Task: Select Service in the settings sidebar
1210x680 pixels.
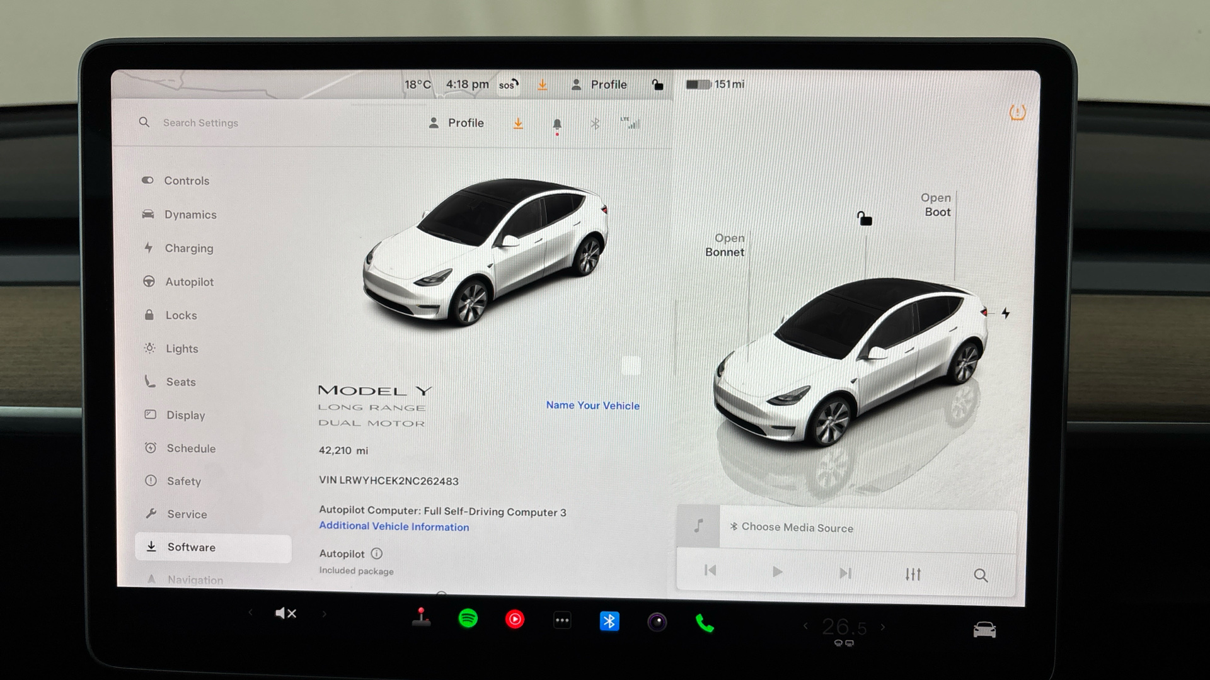Action: [175, 514]
